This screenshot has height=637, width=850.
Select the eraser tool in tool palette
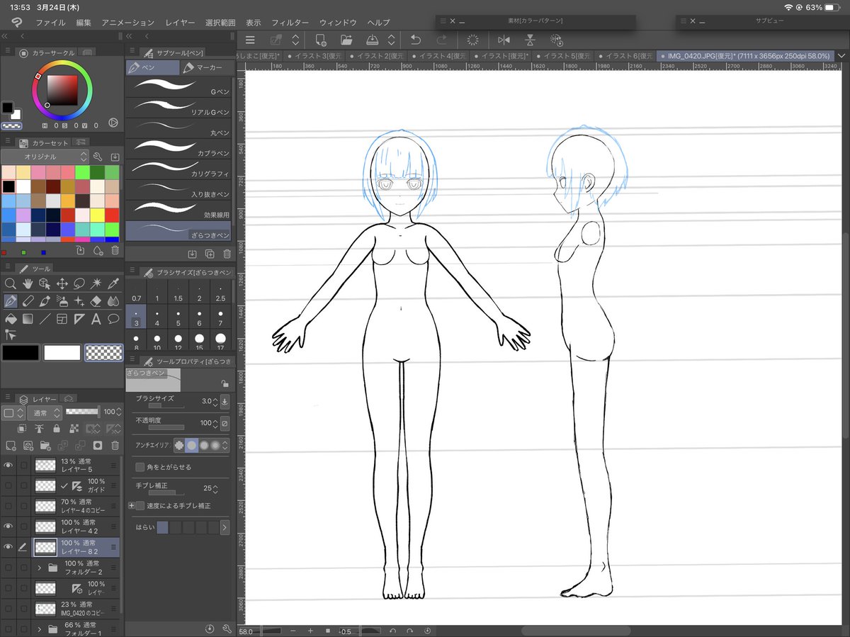coord(96,301)
